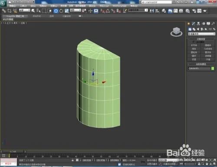Collapse the 名称和颜色 rollout

pyautogui.click(x=201, y=64)
